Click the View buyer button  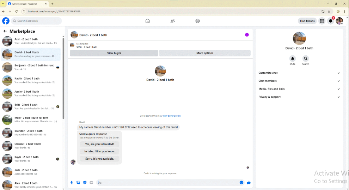[x=114, y=53]
